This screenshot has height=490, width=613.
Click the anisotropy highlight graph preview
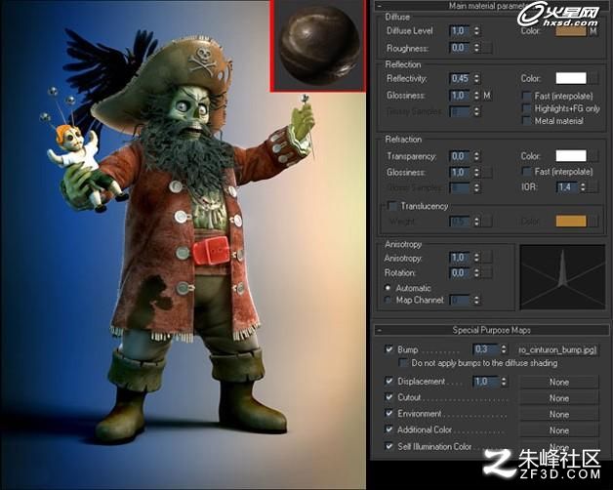(x=562, y=277)
